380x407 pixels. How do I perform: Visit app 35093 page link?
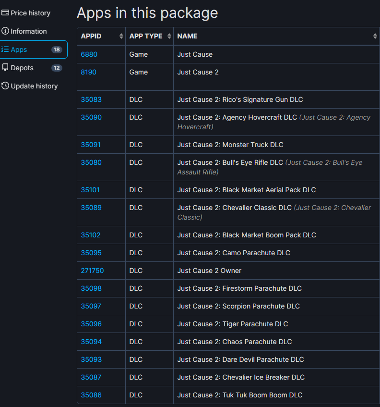pos(91,359)
